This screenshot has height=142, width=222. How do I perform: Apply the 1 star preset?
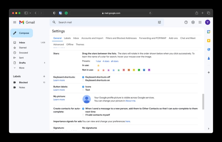(x=99, y=61)
